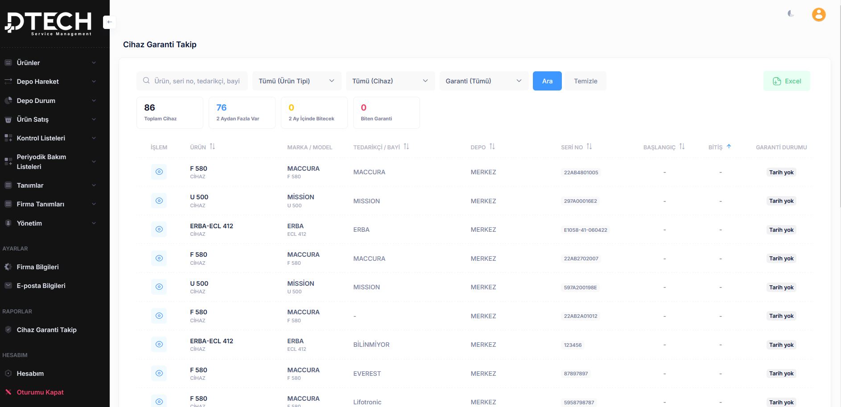Image resolution: width=841 pixels, height=407 pixels.
Task: Click the Depo Durum pie icon
Action: click(x=8, y=101)
